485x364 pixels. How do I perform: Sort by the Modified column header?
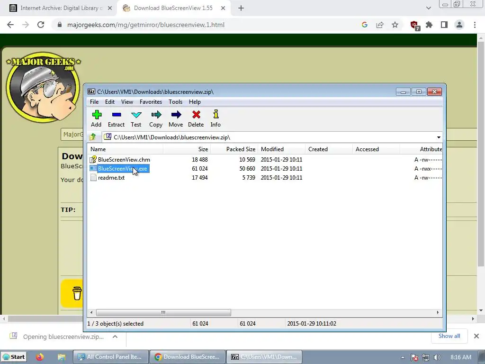pyautogui.click(x=281, y=149)
